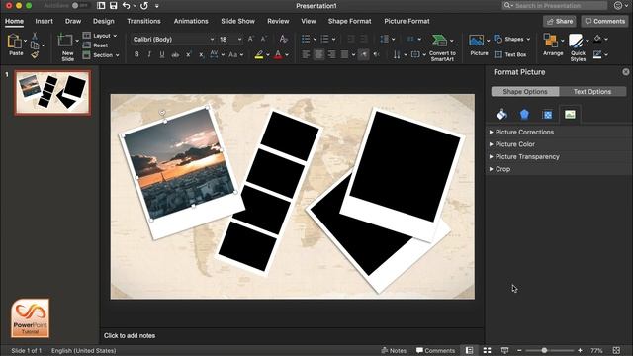Viewport: 633px width, 356px height.
Task: Open the Layout dropdown
Action: pos(100,36)
